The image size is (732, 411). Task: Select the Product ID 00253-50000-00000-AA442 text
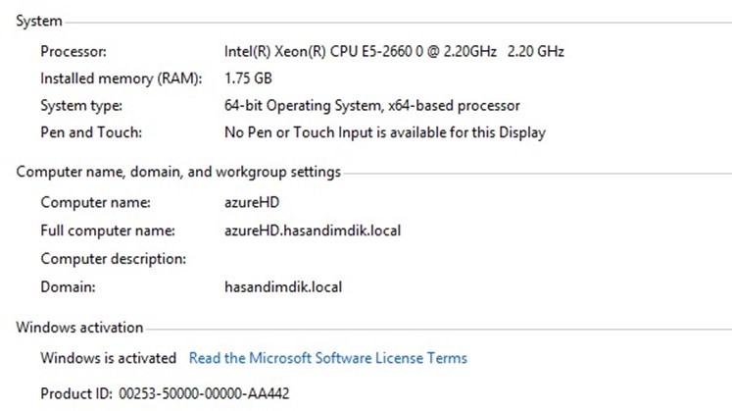coord(164,393)
